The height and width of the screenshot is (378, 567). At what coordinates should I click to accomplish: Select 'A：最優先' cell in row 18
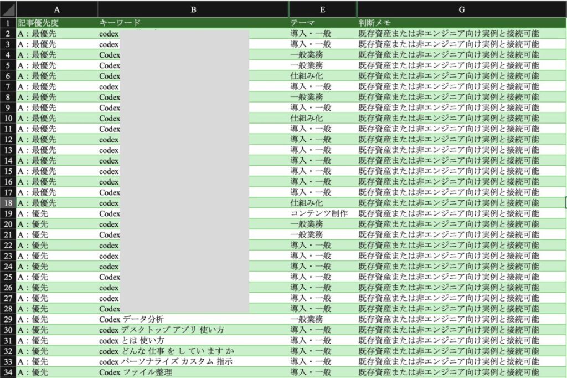coord(57,203)
